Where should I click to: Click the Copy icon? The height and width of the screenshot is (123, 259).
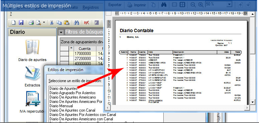[59, 23]
